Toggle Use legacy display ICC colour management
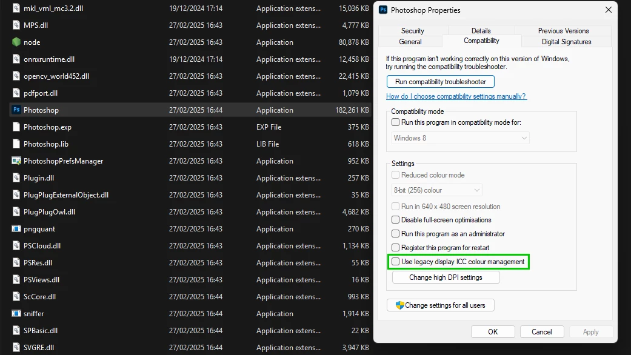Image resolution: width=631 pixels, height=355 pixels. [x=396, y=262]
